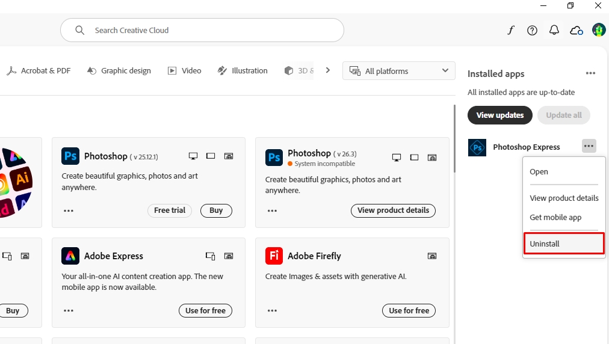The height and width of the screenshot is (344, 609).
Task: Switch to Video category
Action: coord(185,70)
